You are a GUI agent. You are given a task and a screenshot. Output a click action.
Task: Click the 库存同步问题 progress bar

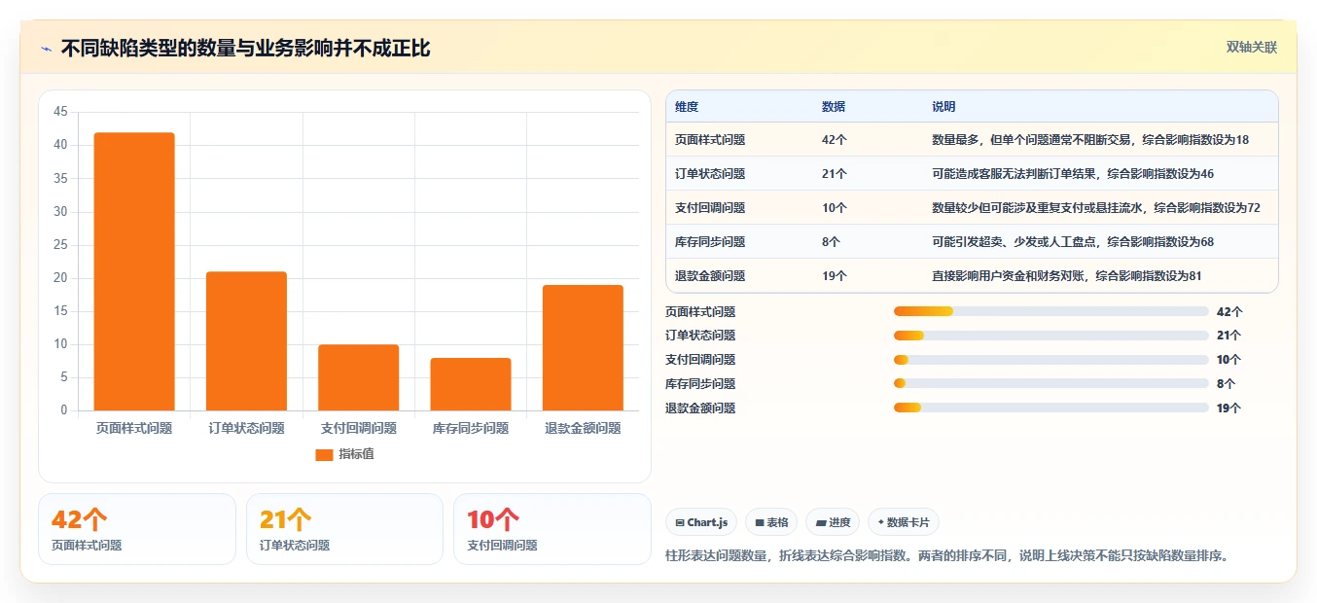pos(1051,384)
